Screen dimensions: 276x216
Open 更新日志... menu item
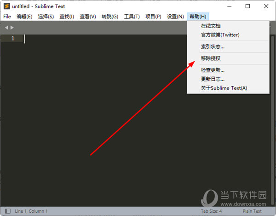228,79
